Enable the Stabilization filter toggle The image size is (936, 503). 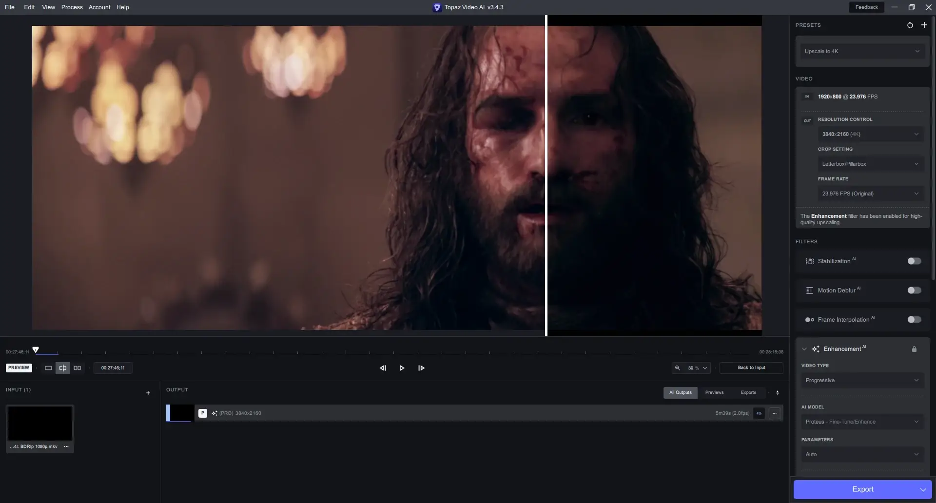coord(914,261)
